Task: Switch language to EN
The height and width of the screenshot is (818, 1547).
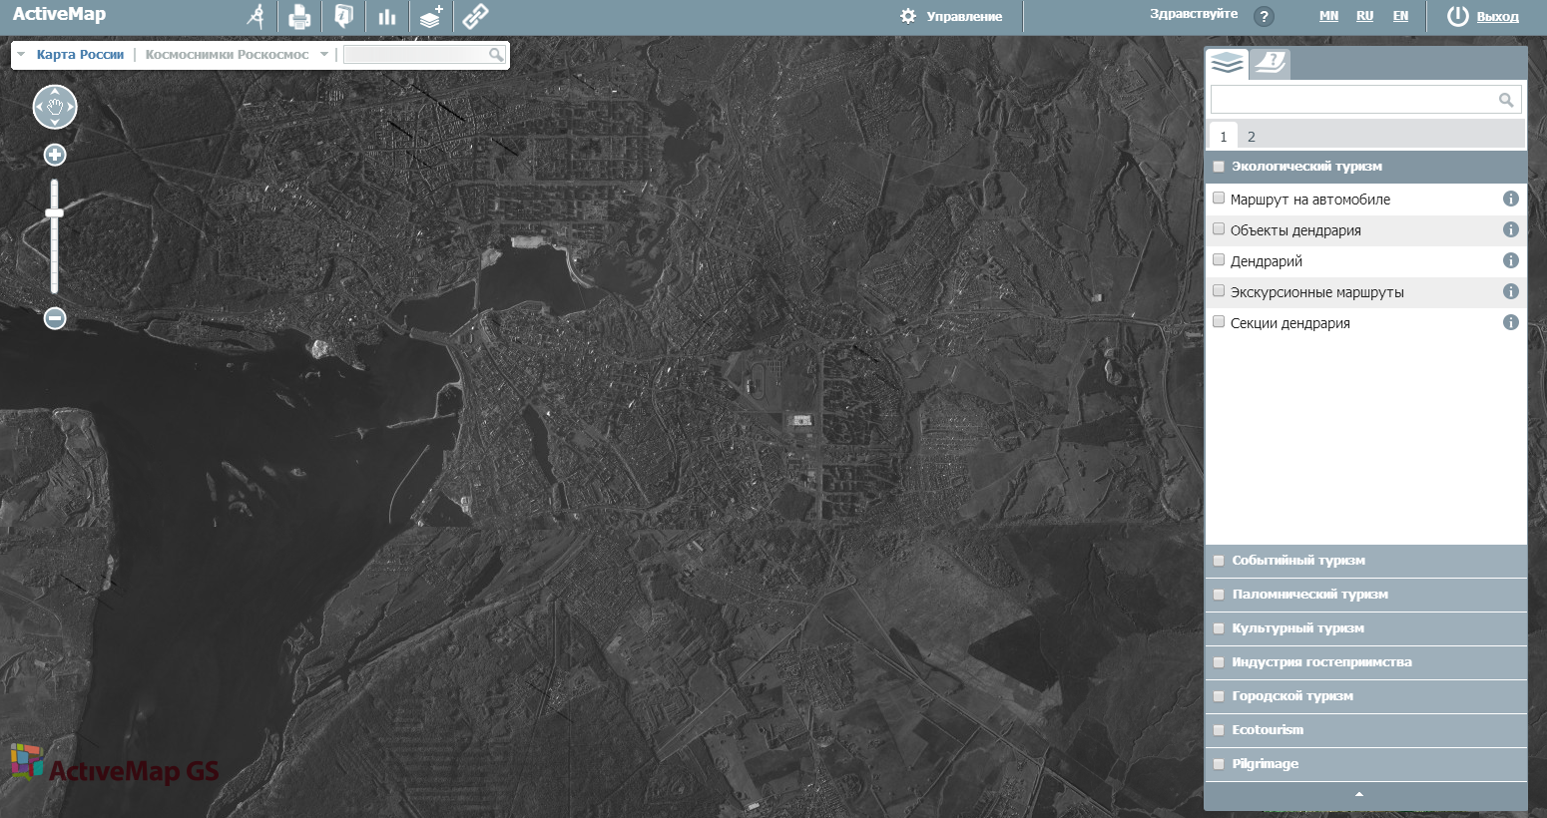Action: point(1400,16)
